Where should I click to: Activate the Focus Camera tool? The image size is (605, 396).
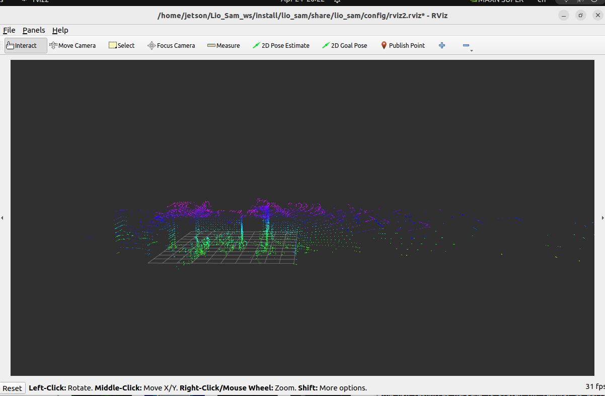(x=171, y=45)
